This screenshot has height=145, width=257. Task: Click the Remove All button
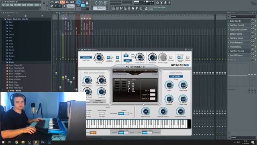153,99
